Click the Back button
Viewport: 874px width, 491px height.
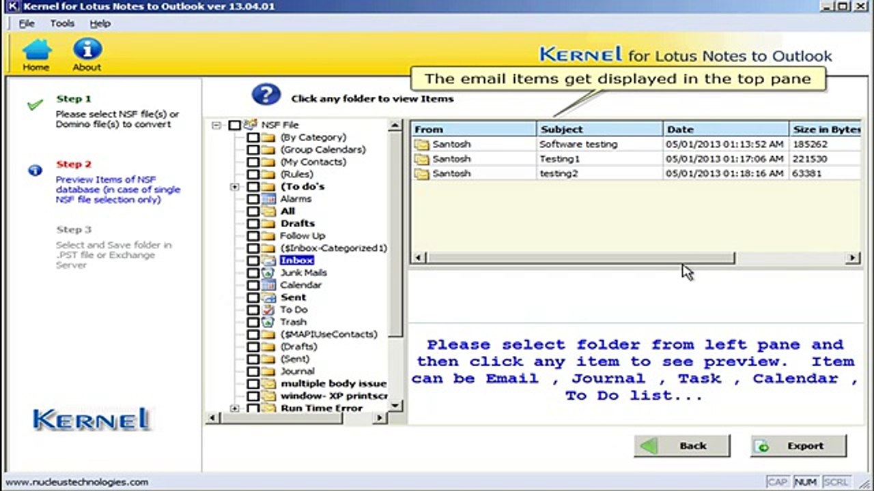(682, 446)
